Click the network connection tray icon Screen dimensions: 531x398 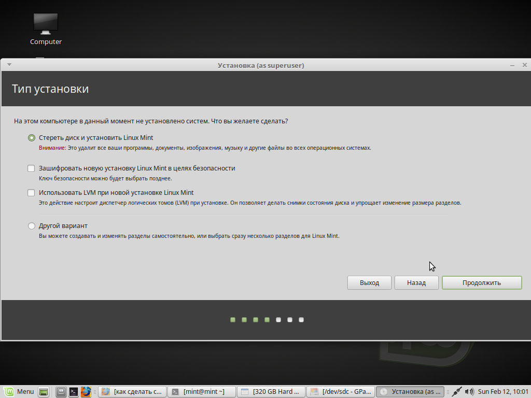tap(457, 392)
